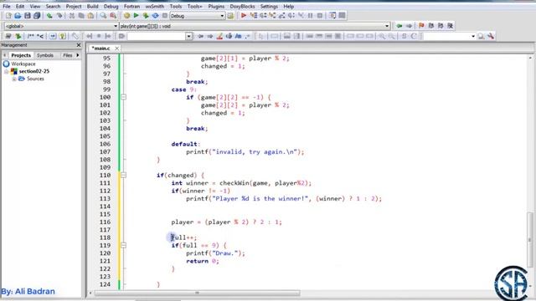Click the Build gear icon
Viewport: 536px width, 301px height.
click(x=126, y=16)
